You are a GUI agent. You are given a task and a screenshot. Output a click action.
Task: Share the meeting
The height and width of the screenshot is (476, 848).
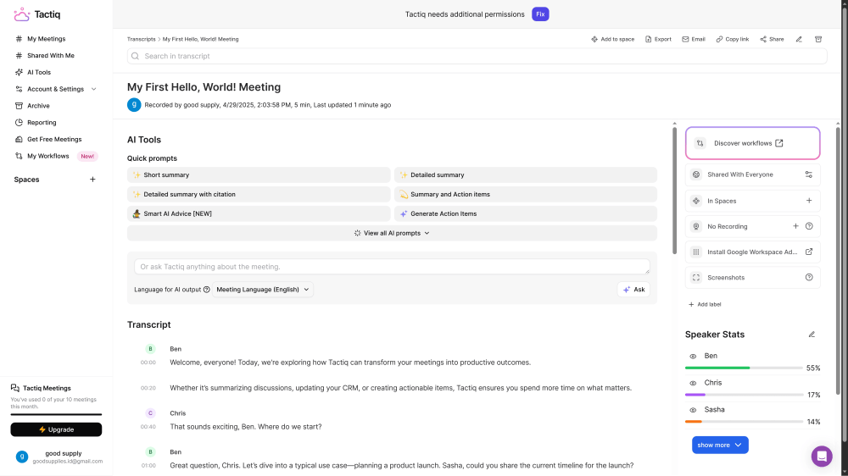(x=772, y=39)
